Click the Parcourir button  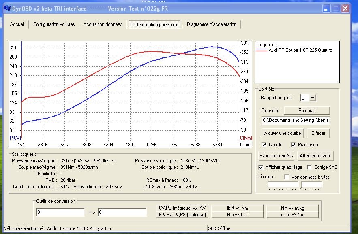pyautogui.click(x=307, y=111)
